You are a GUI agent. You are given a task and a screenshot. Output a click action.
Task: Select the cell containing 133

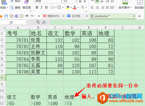55,59
